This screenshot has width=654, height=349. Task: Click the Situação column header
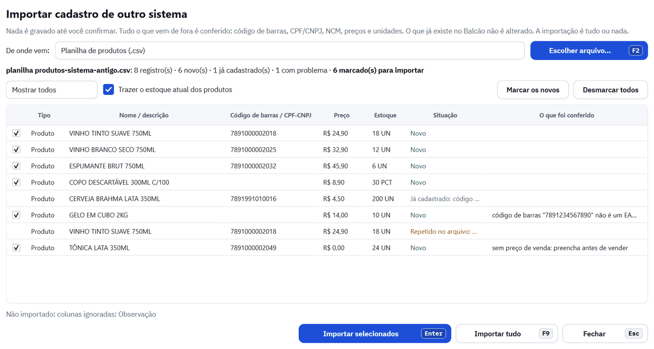pyautogui.click(x=445, y=116)
